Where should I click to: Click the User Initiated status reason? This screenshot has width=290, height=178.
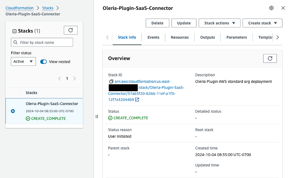pos(120,136)
